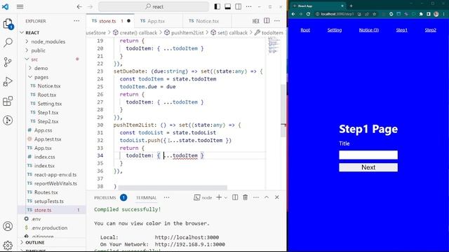Select store.ts in the file tree

click(x=42, y=210)
